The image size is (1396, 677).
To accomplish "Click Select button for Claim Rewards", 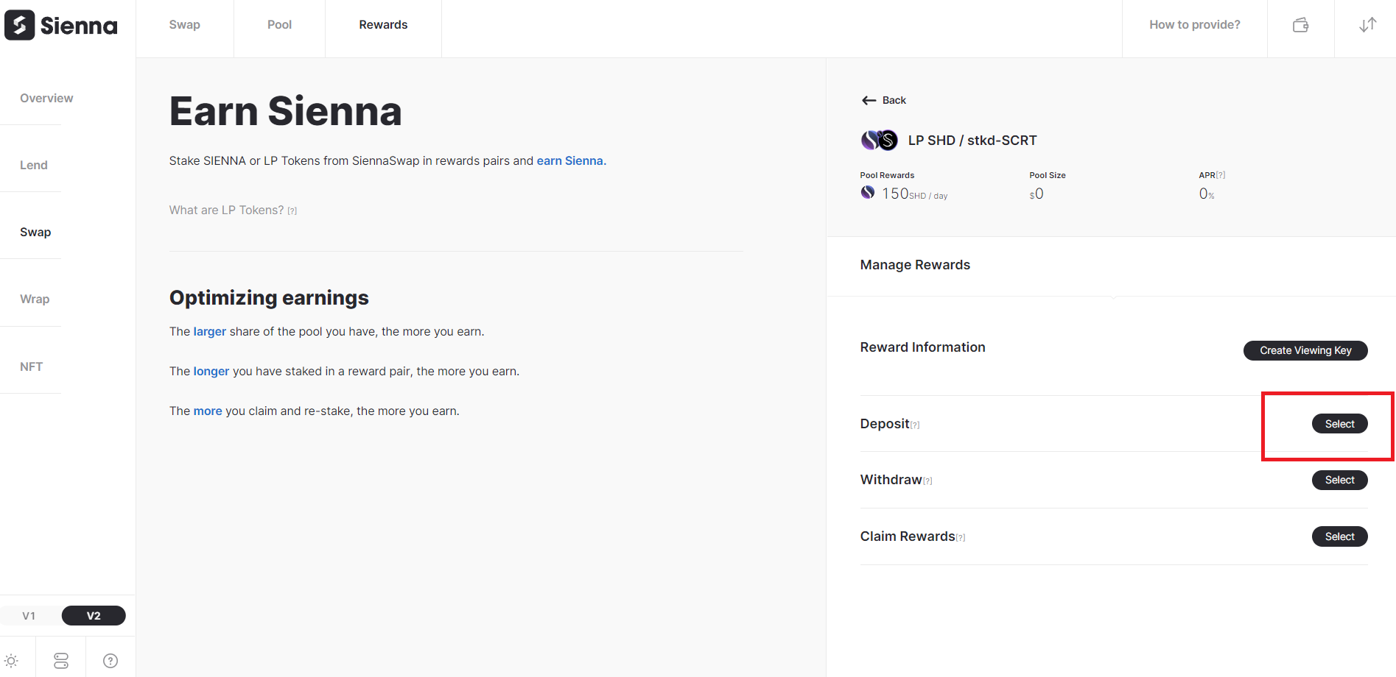I will [x=1340, y=536].
